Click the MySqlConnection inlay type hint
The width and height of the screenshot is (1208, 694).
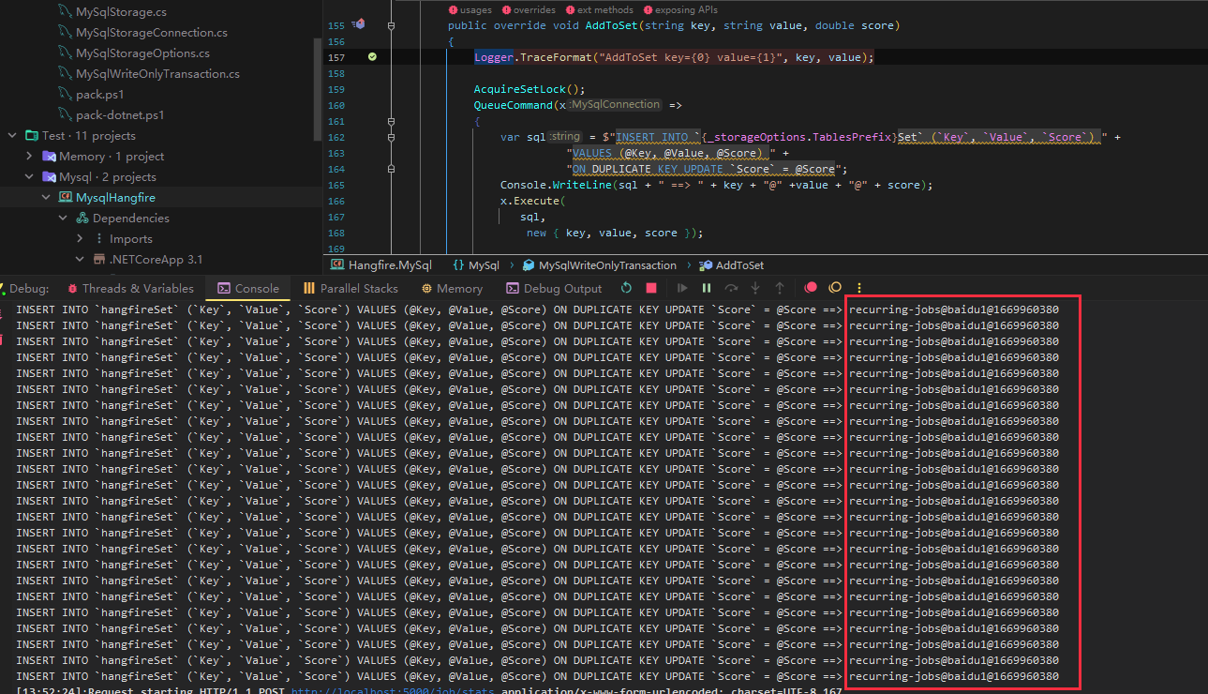[x=615, y=105]
